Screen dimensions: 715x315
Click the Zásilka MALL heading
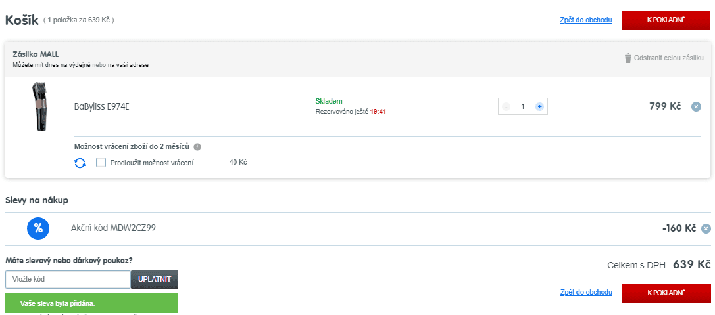point(36,54)
